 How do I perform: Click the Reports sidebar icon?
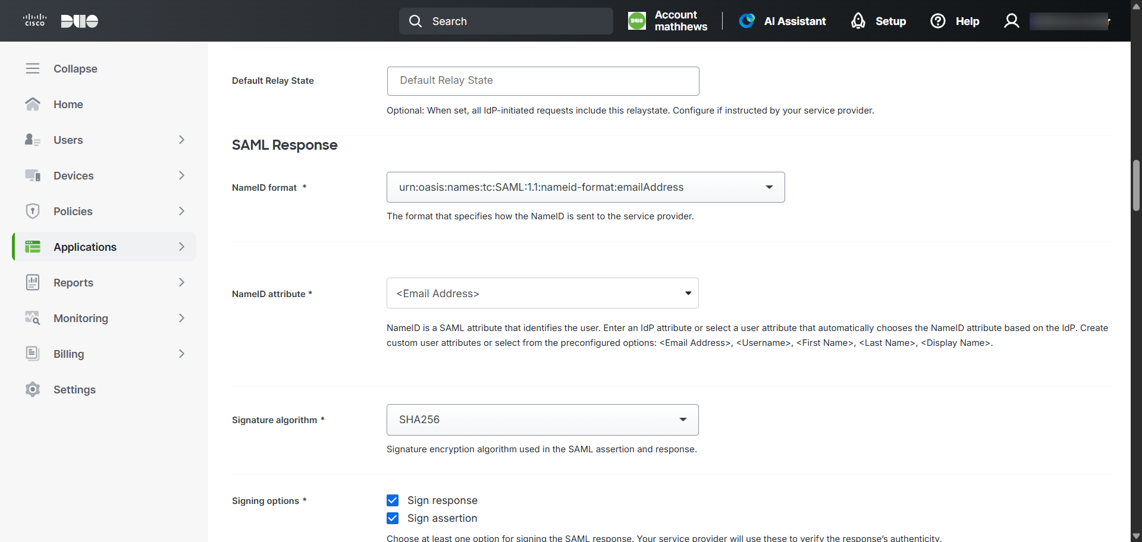(33, 282)
